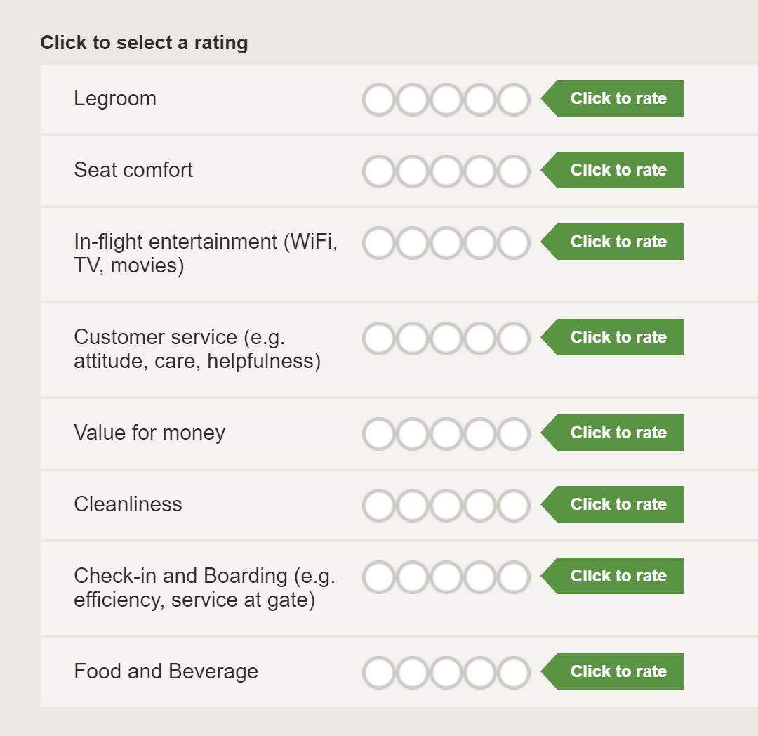Choose third rating circle for Seat comfort
The image size is (758, 736).
[446, 171]
